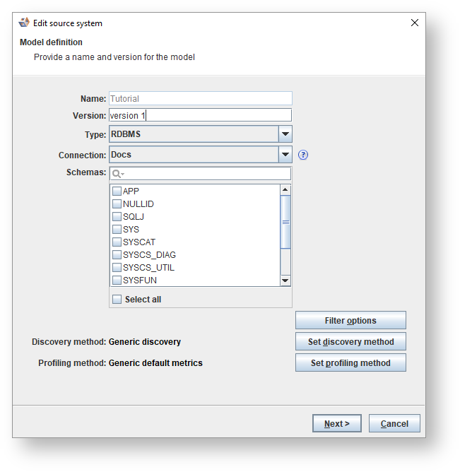Close the Edit source system dialog
The height and width of the screenshot is (472, 460).
[x=415, y=23]
